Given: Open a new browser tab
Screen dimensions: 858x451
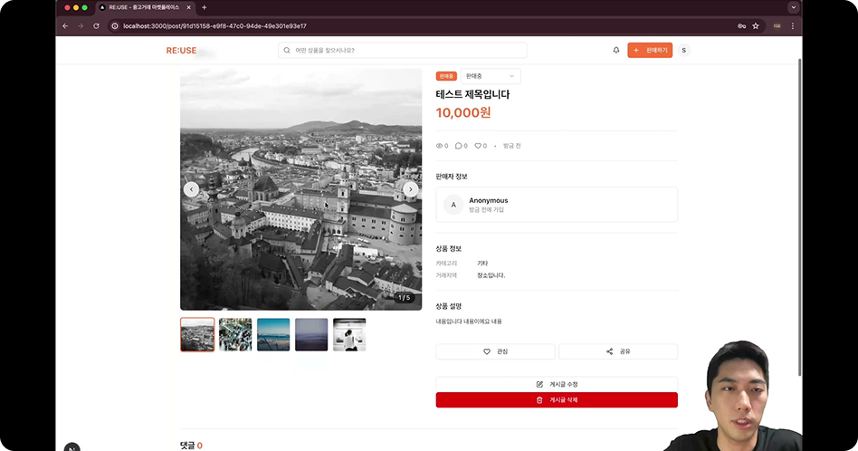Looking at the screenshot, I should pyautogui.click(x=205, y=7).
